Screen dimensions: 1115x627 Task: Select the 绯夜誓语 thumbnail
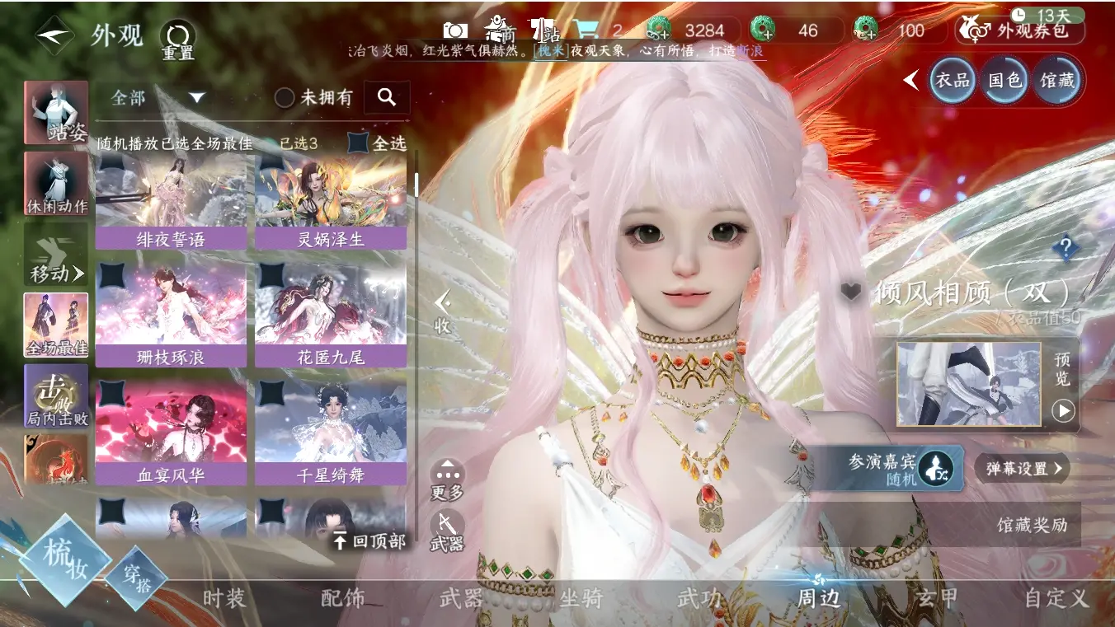171,201
